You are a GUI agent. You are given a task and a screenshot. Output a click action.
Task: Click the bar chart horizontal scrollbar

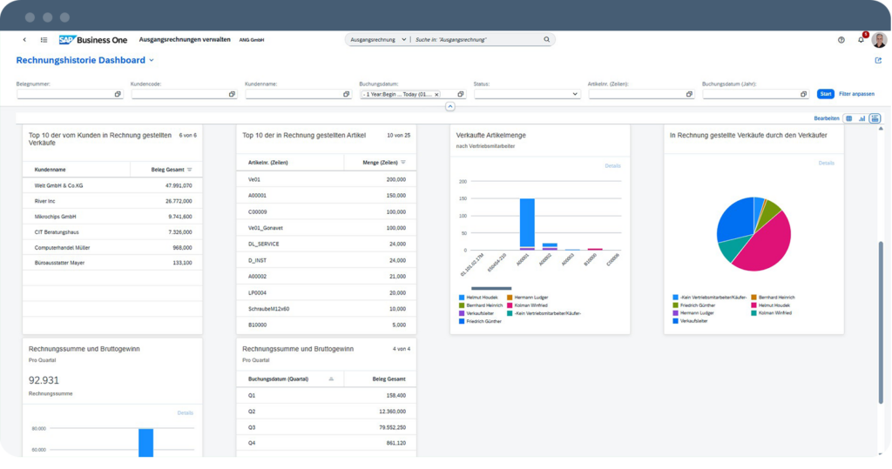[491, 288]
